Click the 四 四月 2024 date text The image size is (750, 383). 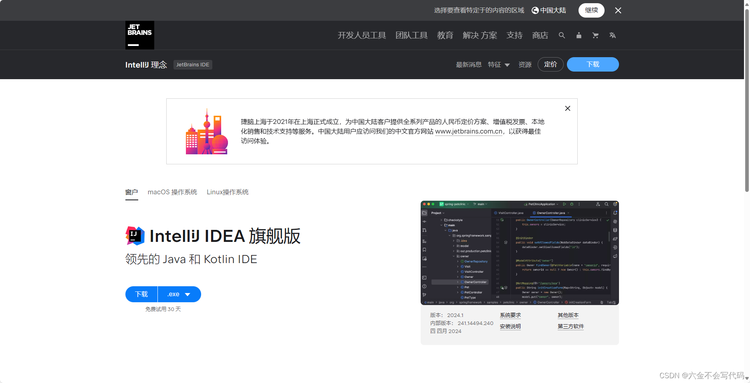pos(446,331)
